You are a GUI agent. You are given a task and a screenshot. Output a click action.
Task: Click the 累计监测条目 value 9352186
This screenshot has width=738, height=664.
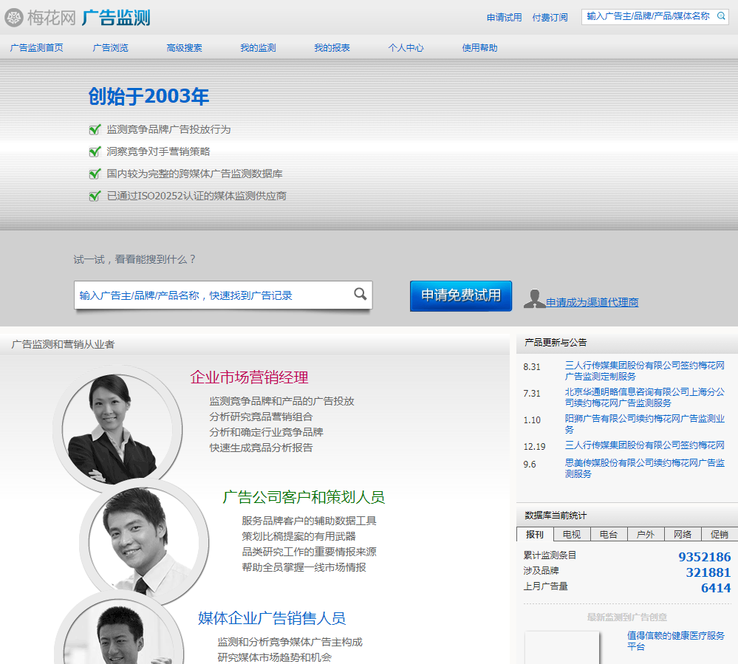point(705,557)
